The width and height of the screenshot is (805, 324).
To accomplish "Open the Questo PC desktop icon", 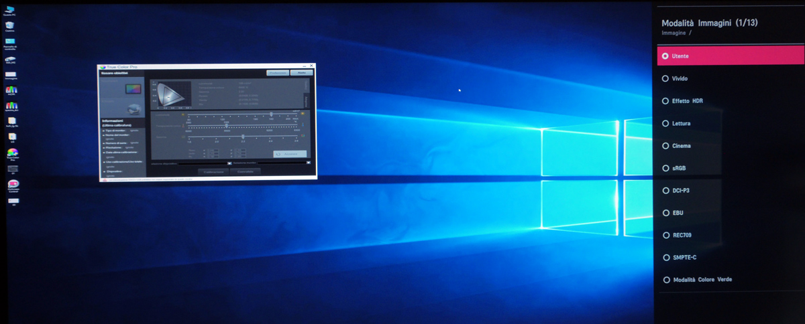I will [10, 11].
